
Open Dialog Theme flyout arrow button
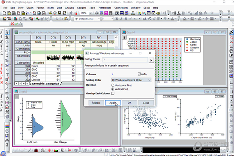pyautogui.click(x=151, y=60)
